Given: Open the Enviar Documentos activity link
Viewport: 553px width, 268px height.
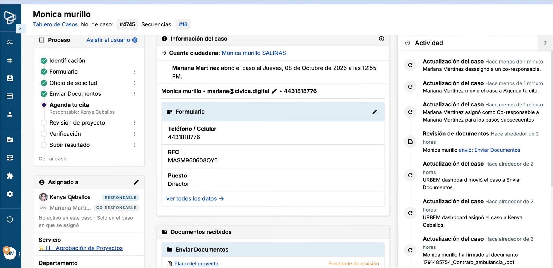Looking at the screenshot, I should tap(489, 150).
